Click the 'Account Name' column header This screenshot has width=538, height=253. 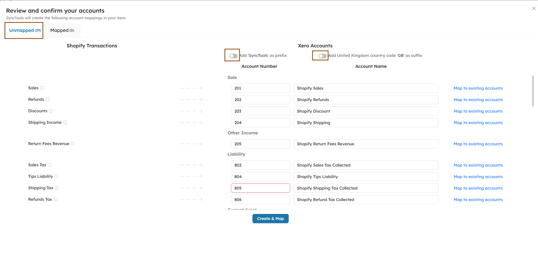point(371,66)
